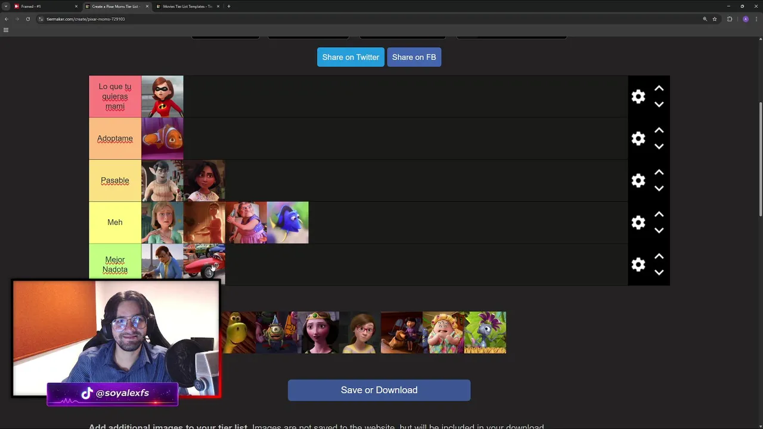The width and height of the screenshot is (763, 429).
Task: Select the elf mom image in Pasable tier
Action: pos(162,181)
